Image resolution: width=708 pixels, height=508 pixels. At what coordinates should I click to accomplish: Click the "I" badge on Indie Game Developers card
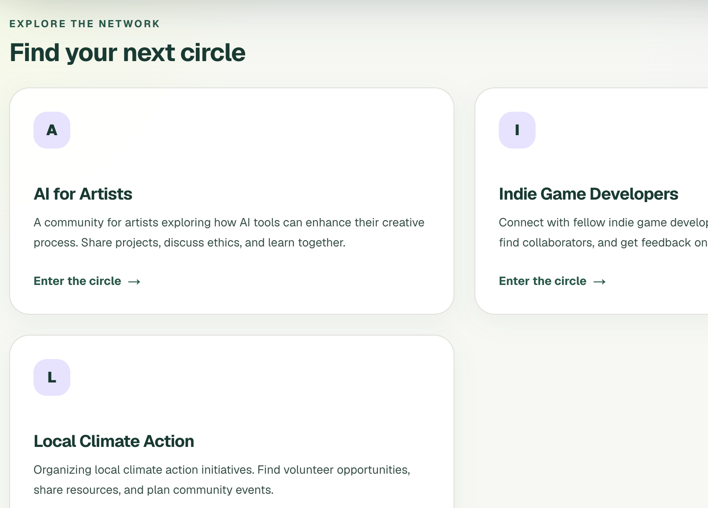point(517,130)
